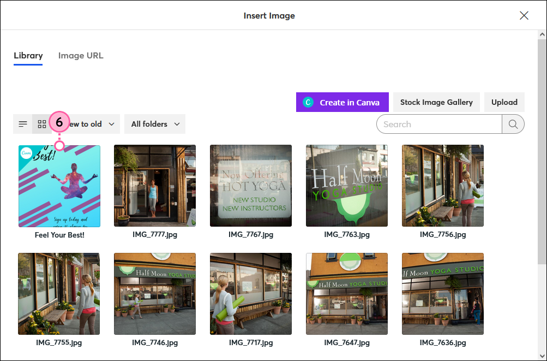Click the Create in Canva button
Viewport: 547px width, 361px height.
[342, 102]
